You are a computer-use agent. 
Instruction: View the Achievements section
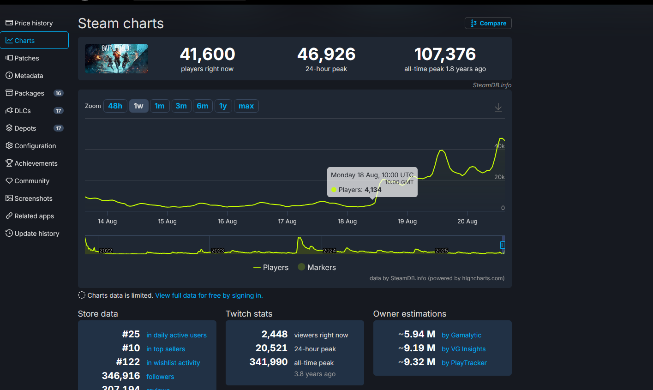click(x=31, y=163)
